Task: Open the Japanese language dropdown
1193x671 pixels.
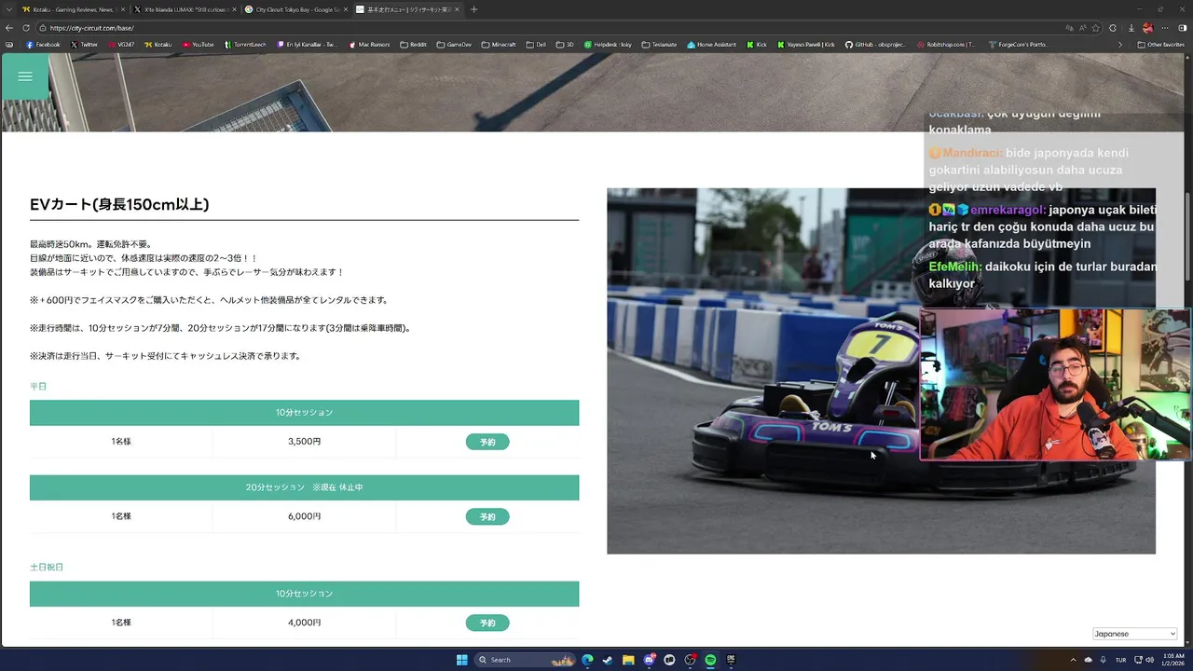Action: click(1134, 634)
